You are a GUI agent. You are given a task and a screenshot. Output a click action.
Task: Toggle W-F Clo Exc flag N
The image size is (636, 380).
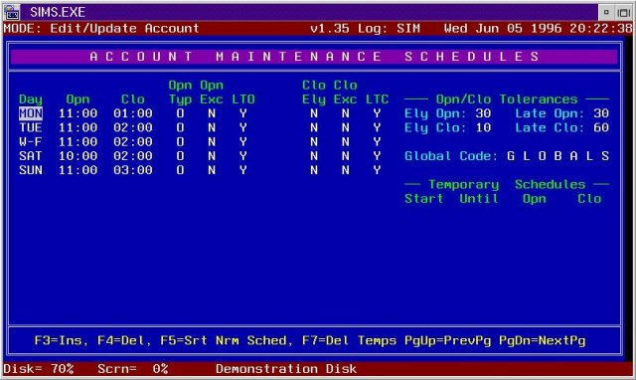coord(345,141)
